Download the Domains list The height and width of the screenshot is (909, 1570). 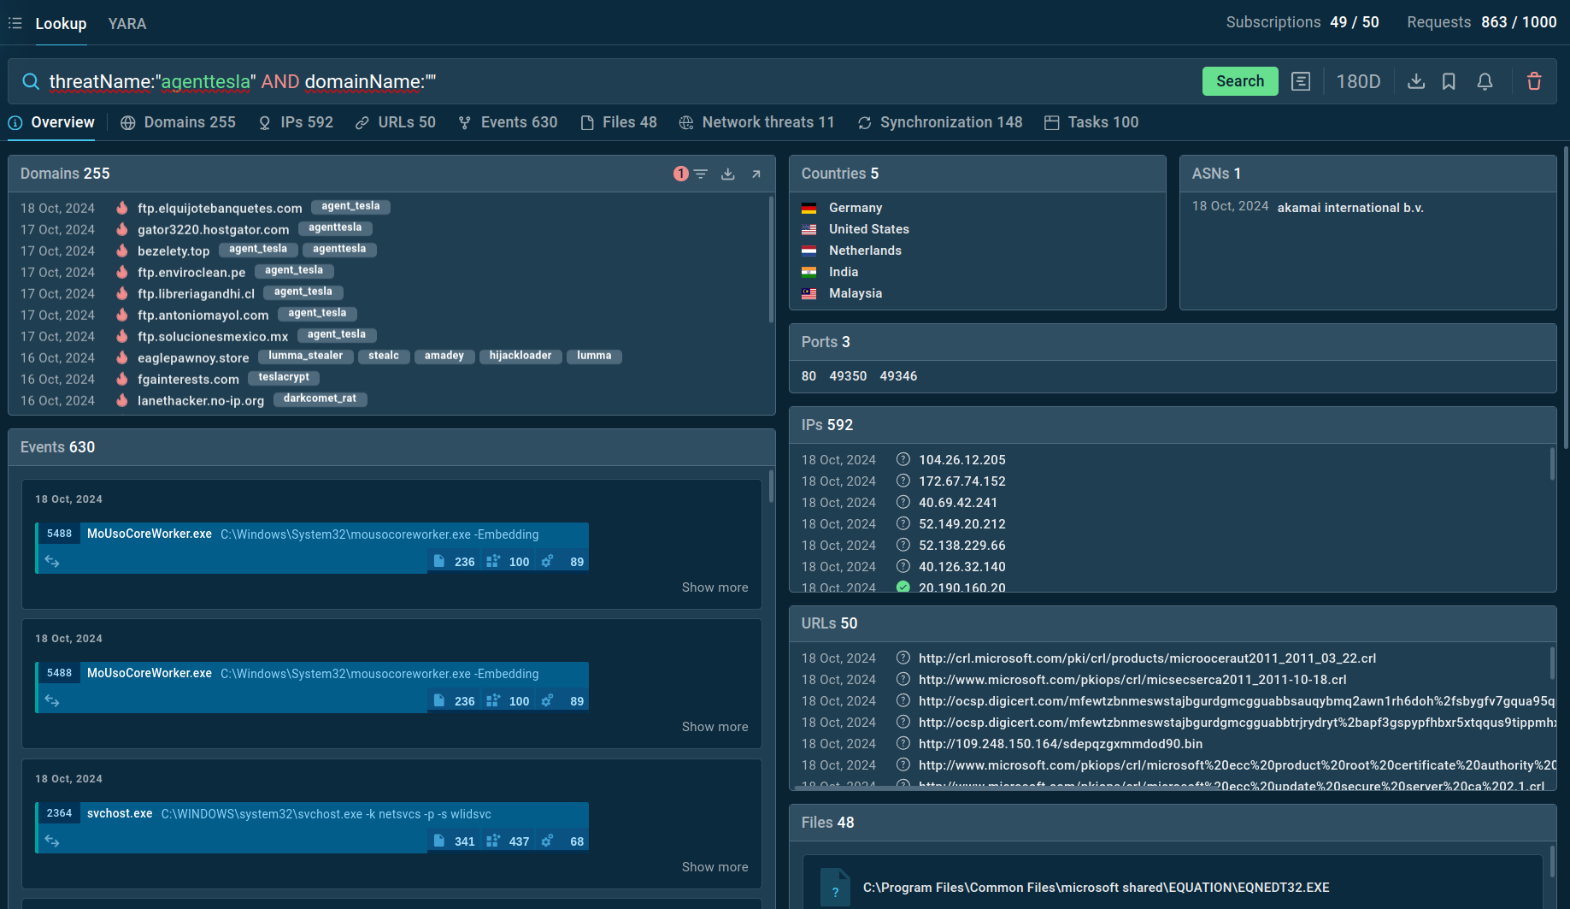[x=728, y=174]
